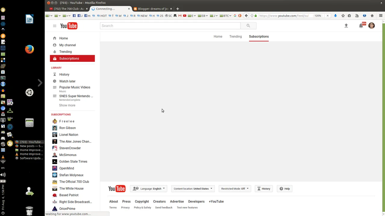Click the Firefox URL address bar
The height and width of the screenshot is (216, 385).
point(283,16)
